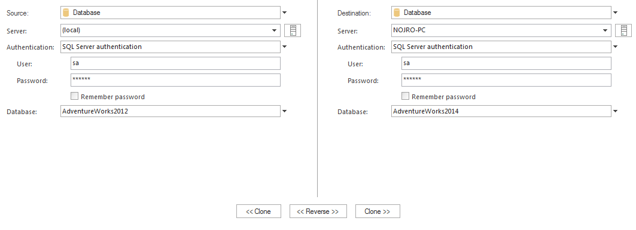Click the Source: label
Image resolution: width=636 pixels, height=230 pixels.
click(x=18, y=13)
